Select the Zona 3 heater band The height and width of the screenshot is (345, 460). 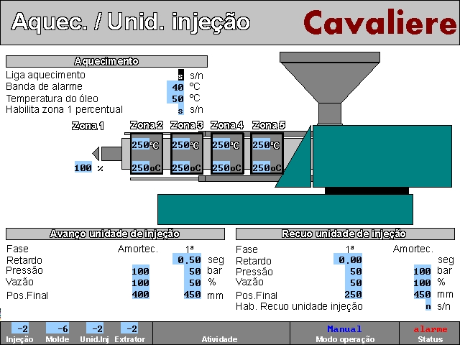(x=187, y=155)
